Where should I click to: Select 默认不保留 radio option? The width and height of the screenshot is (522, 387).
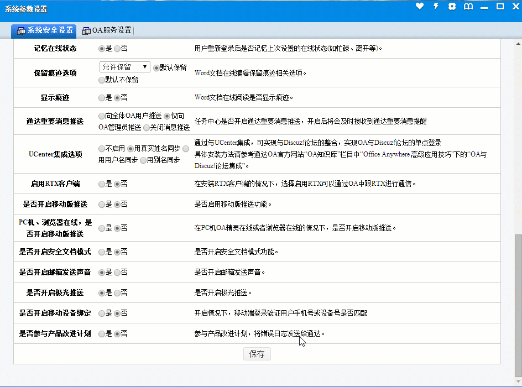click(102, 80)
